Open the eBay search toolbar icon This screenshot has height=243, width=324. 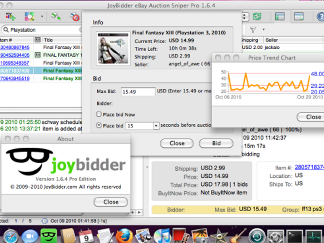click(30, 16)
